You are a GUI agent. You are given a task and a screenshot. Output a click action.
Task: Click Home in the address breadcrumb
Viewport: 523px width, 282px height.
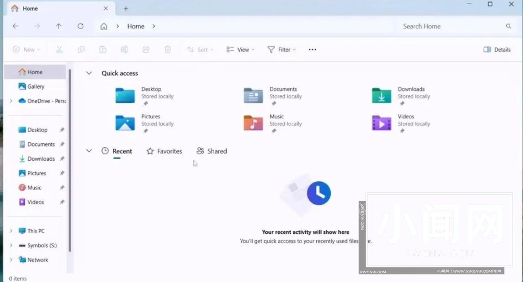click(136, 26)
